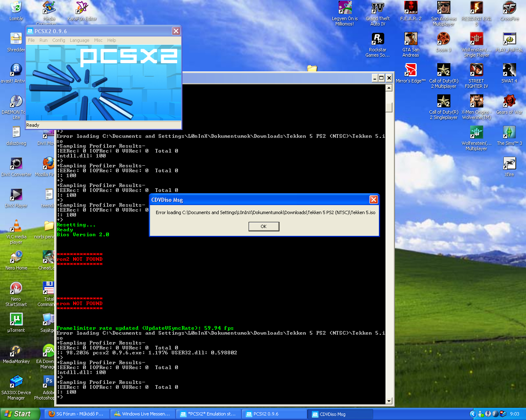
Task: Open the Run menu in PCSX2
Action: pyautogui.click(x=44, y=40)
